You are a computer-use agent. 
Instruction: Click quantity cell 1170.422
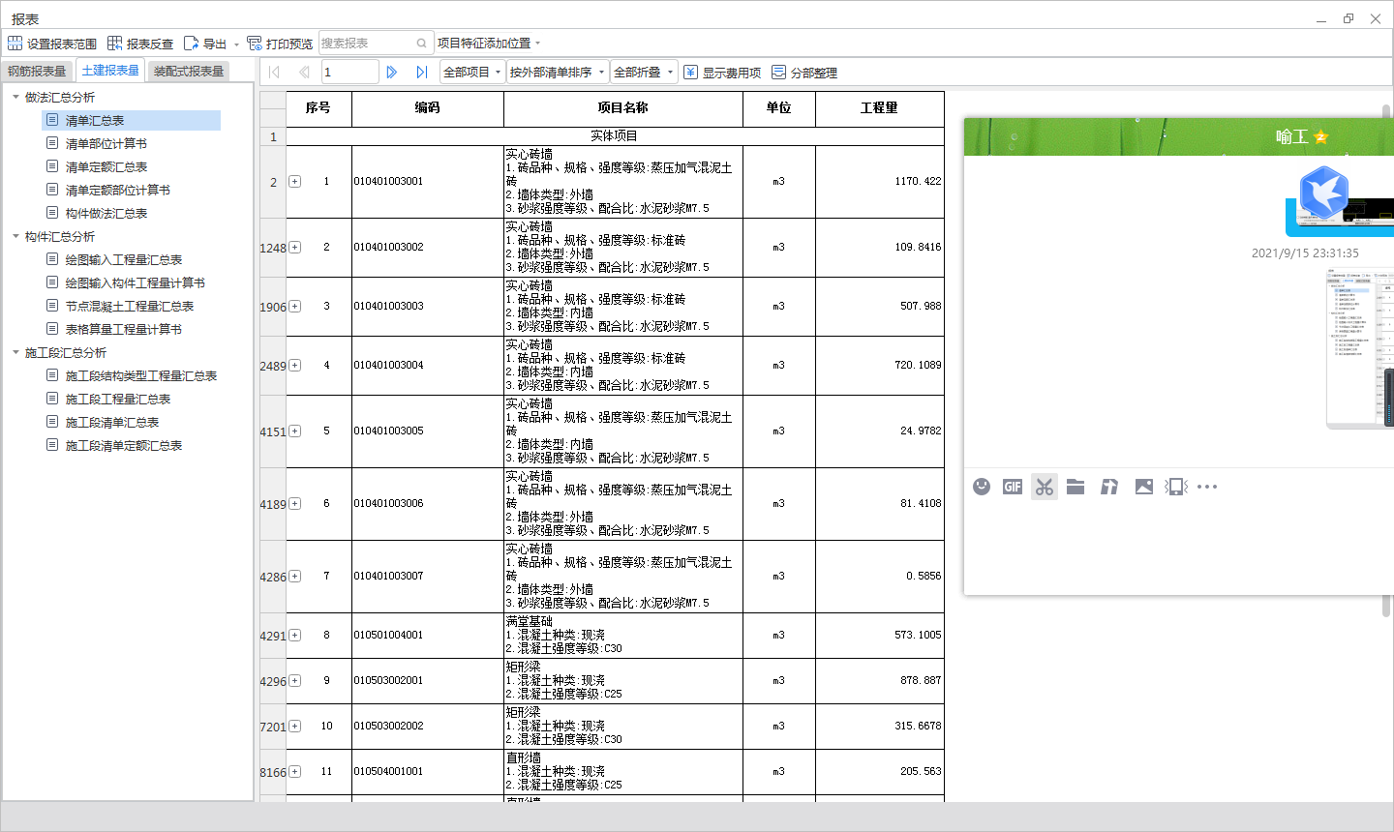pos(880,182)
